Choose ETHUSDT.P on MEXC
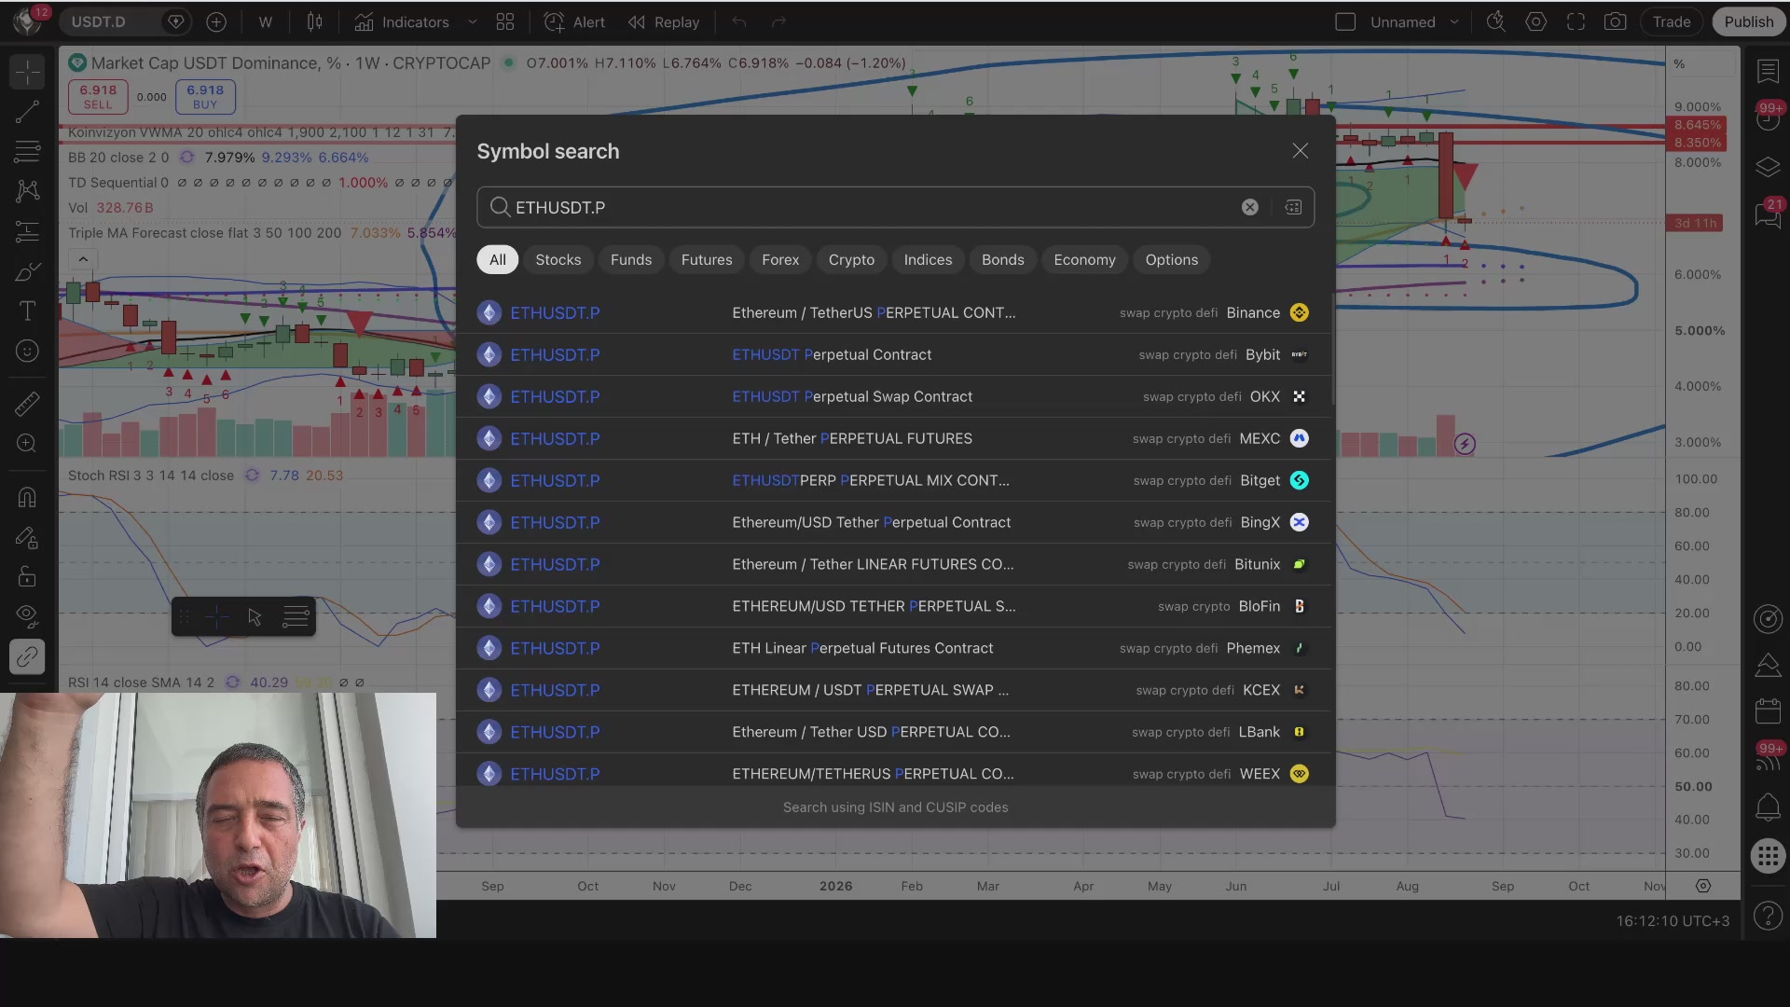 [x=893, y=439]
